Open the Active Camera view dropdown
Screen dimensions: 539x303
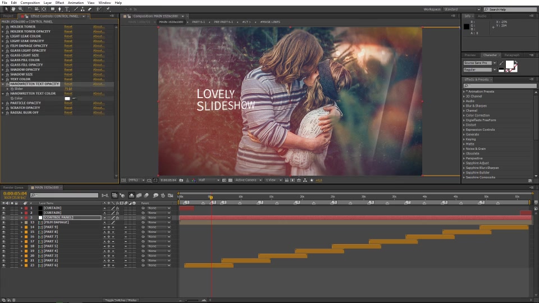pyautogui.click(x=248, y=180)
